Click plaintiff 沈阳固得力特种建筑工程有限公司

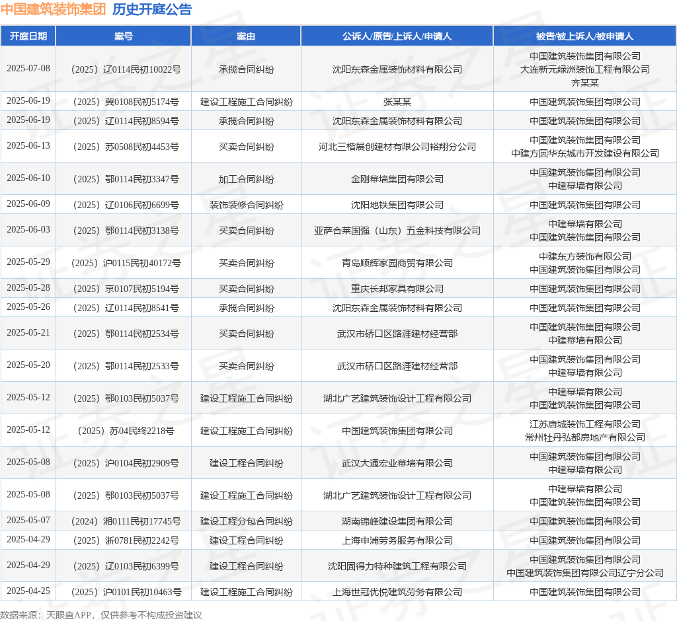[x=397, y=566]
